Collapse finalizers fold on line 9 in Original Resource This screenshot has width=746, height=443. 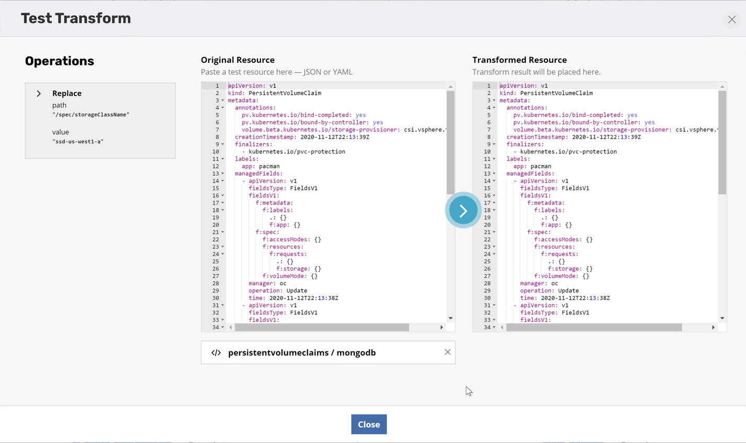222,144
